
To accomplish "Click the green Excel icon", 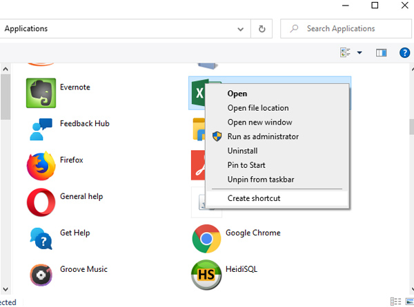I will point(198,93).
